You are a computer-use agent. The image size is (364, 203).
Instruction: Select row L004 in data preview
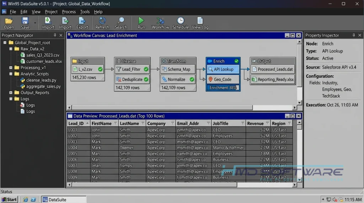click(x=180, y=148)
